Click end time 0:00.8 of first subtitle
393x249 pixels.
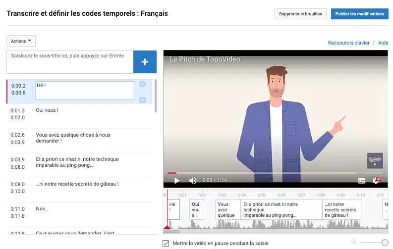coord(18,93)
